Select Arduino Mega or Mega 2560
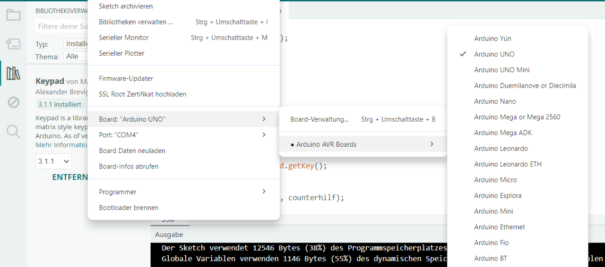The image size is (605, 267). point(518,117)
